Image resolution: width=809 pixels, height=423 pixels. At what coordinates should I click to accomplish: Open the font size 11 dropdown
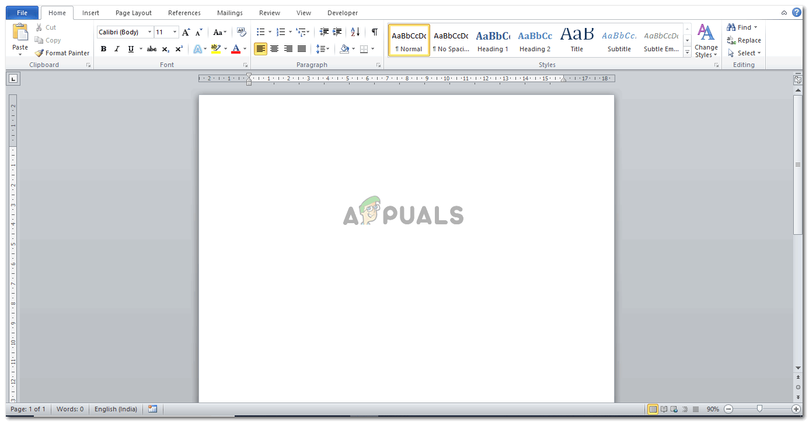click(175, 32)
